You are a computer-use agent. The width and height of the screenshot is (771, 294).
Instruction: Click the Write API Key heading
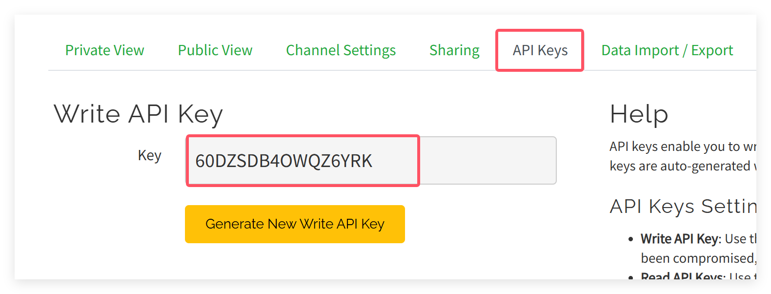click(138, 114)
